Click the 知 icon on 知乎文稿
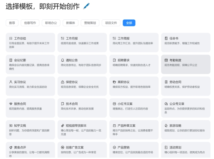This screenshot has height=159, width=214. coord(11,125)
